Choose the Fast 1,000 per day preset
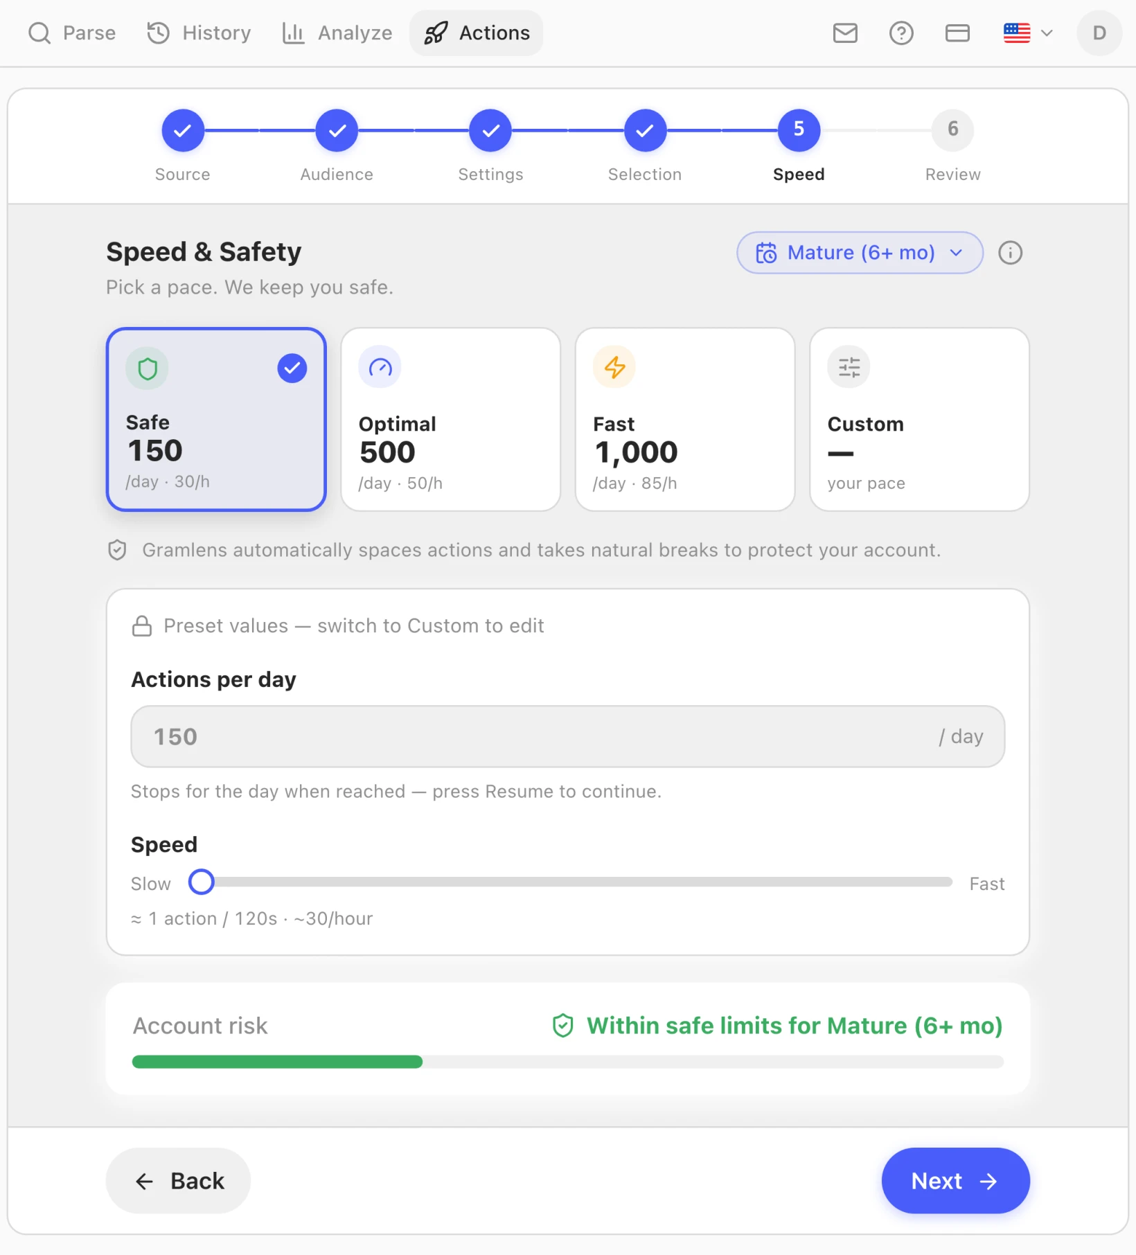Viewport: 1136px width, 1255px height. tap(685, 420)
